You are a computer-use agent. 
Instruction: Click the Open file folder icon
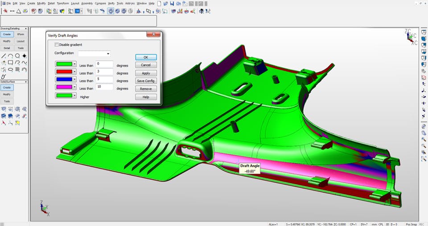click(x=165, y=4)
